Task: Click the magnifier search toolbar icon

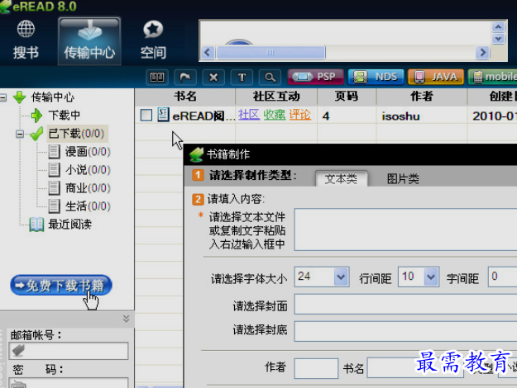Action: click(270, 78)
